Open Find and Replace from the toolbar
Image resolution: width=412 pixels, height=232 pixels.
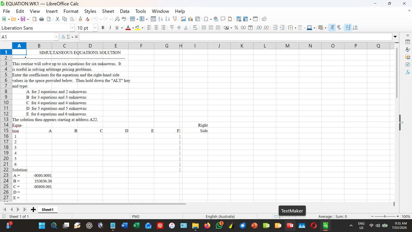117,19
